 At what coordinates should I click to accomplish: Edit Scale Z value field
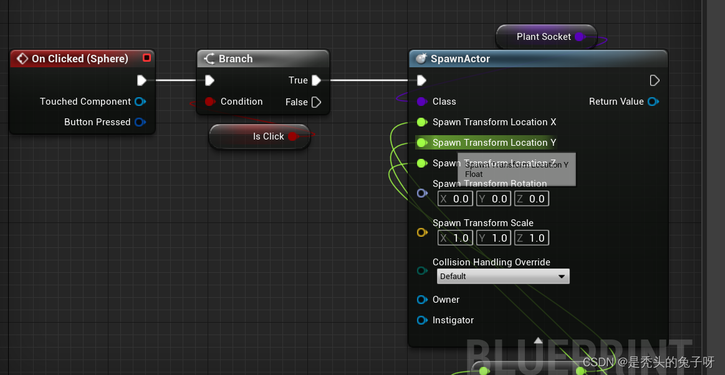click(x=532, y=239)
